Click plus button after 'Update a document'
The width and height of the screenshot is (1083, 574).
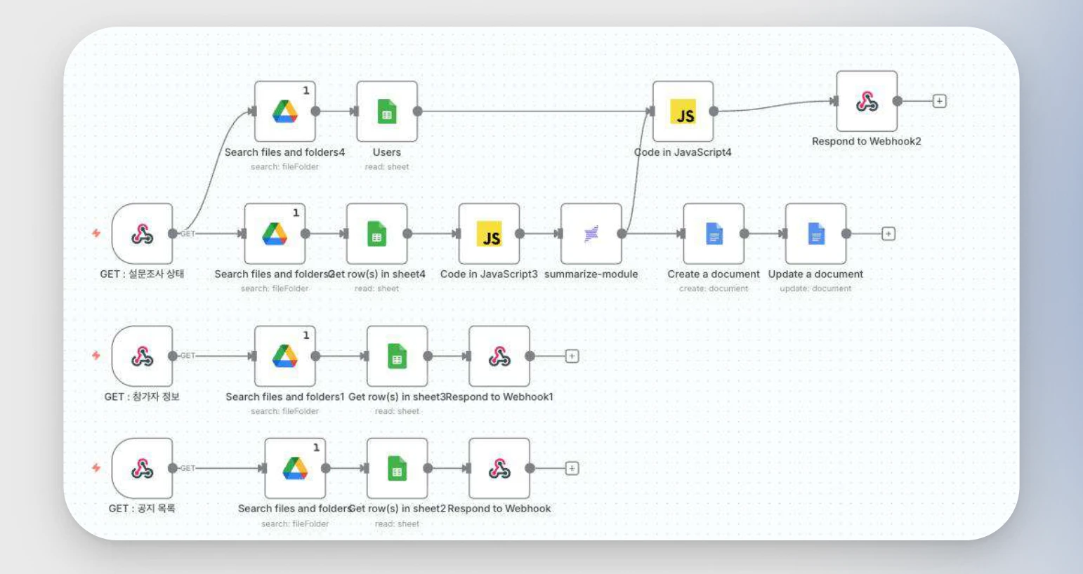pos(888,234)
